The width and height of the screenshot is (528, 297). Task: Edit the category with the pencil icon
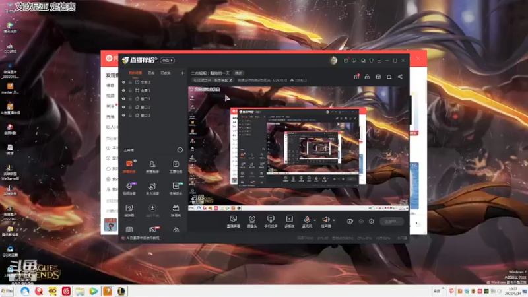pyautogui.click(x=230, y=80)
